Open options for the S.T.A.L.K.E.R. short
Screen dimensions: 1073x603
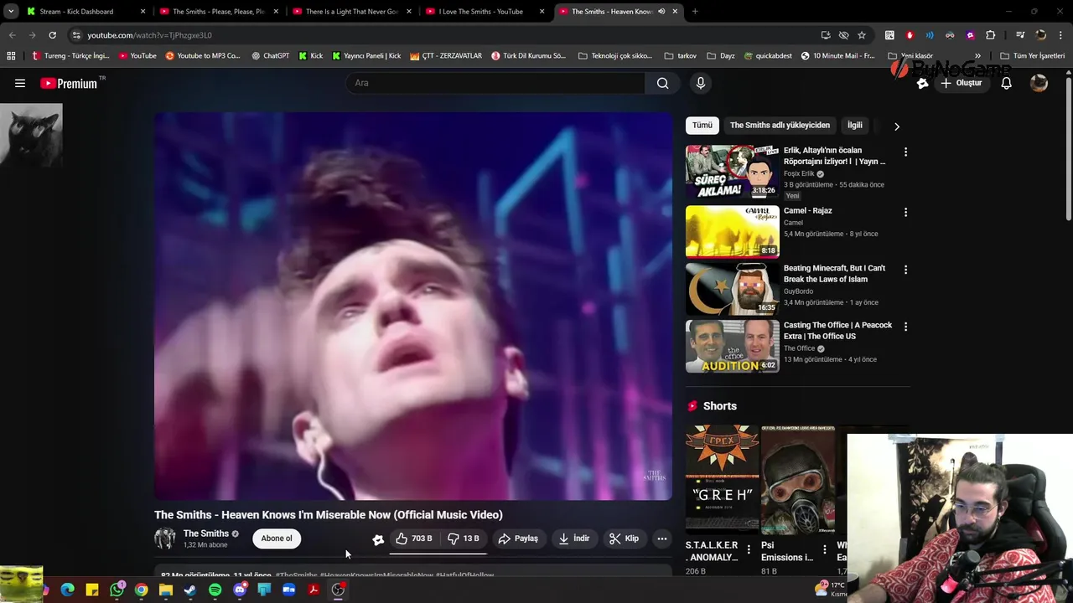pyautogui.click(x=749, y=550)
